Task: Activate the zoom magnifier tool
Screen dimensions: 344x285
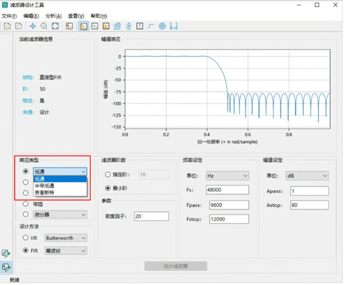Action: click(x=44, y=26)
